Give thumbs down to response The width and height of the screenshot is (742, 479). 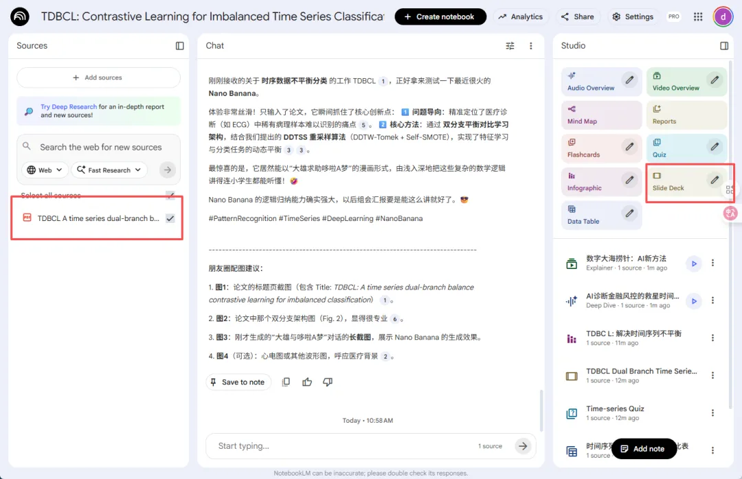328,382
